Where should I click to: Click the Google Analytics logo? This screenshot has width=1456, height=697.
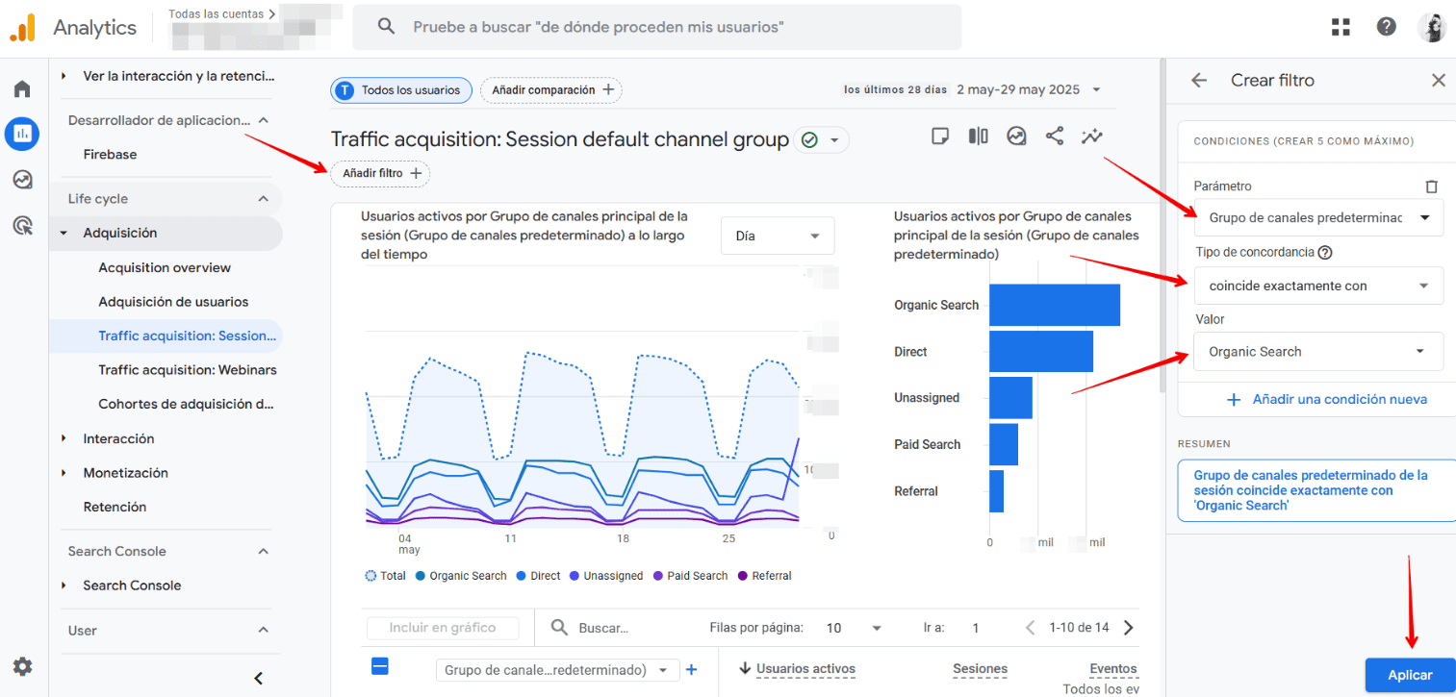[x=22, y=28]
